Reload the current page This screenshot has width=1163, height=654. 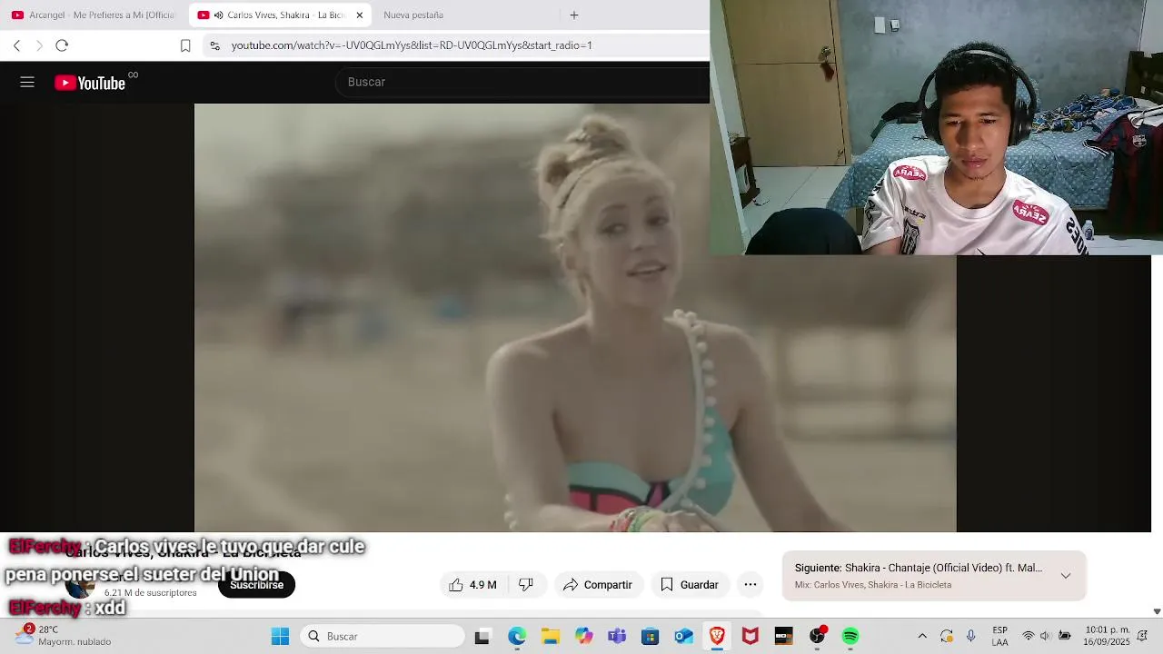point(62,45)
